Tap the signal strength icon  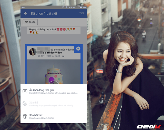[x=69, y=7]
